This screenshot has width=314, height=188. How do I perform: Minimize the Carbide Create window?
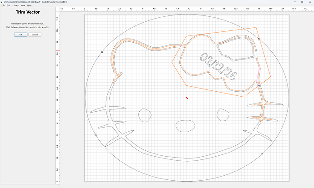(294, 2)
